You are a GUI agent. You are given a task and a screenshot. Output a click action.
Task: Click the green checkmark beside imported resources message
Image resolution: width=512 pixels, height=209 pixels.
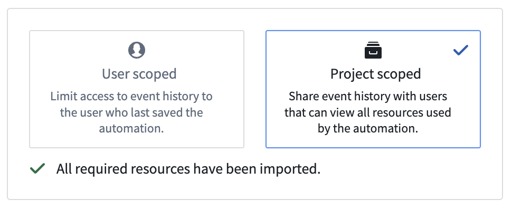[37, 168]
